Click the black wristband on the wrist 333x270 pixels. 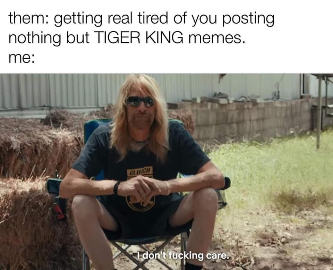117,188
